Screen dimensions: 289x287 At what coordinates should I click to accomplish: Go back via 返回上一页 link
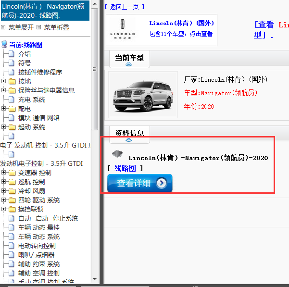pos(125,7)
